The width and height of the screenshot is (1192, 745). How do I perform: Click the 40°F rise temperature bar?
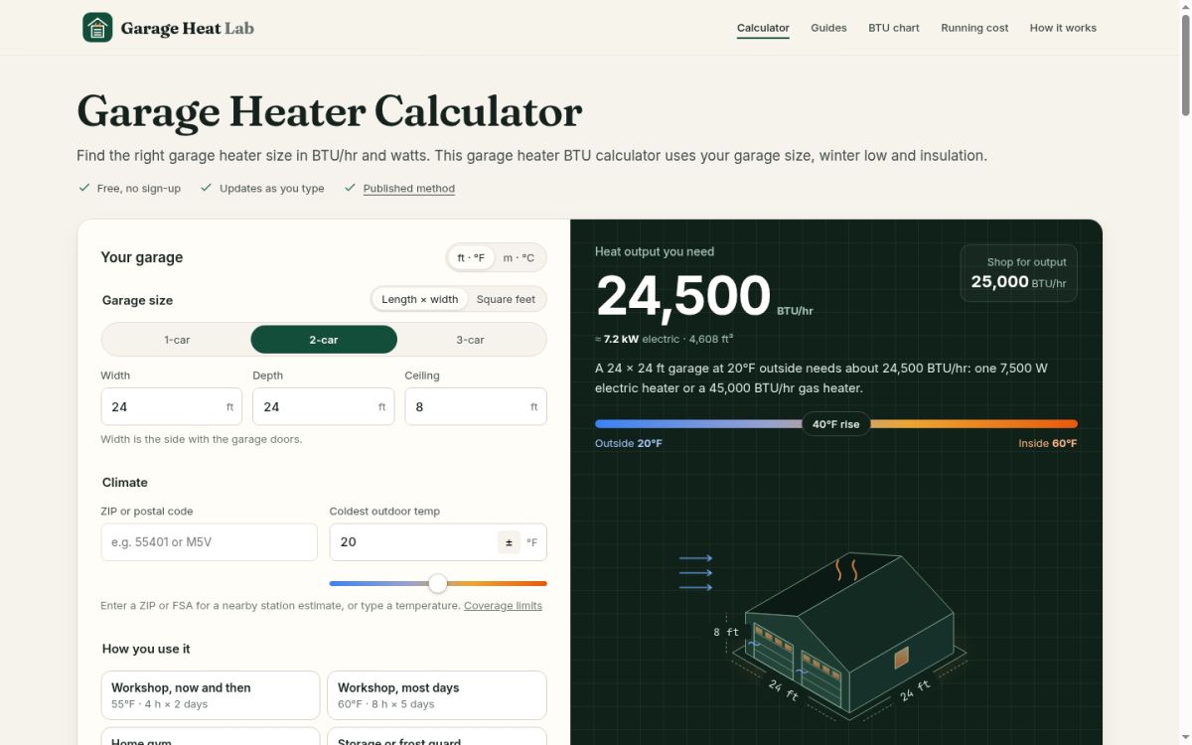tap(836, 424)
